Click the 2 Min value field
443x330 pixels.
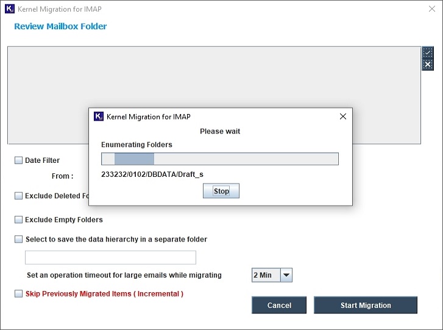[x=266, y=275]
